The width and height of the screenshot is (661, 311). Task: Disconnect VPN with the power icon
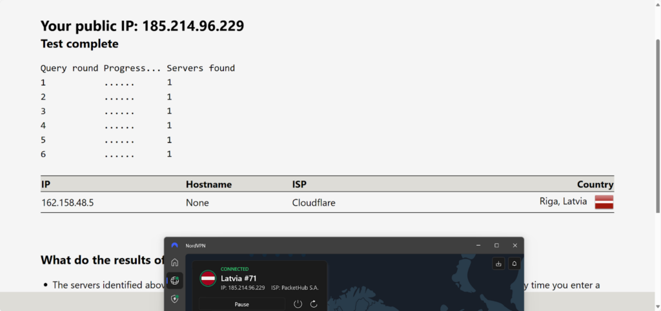coord(298,304)
